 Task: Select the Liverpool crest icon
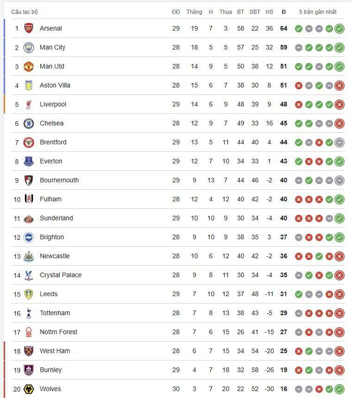point(29,104)
